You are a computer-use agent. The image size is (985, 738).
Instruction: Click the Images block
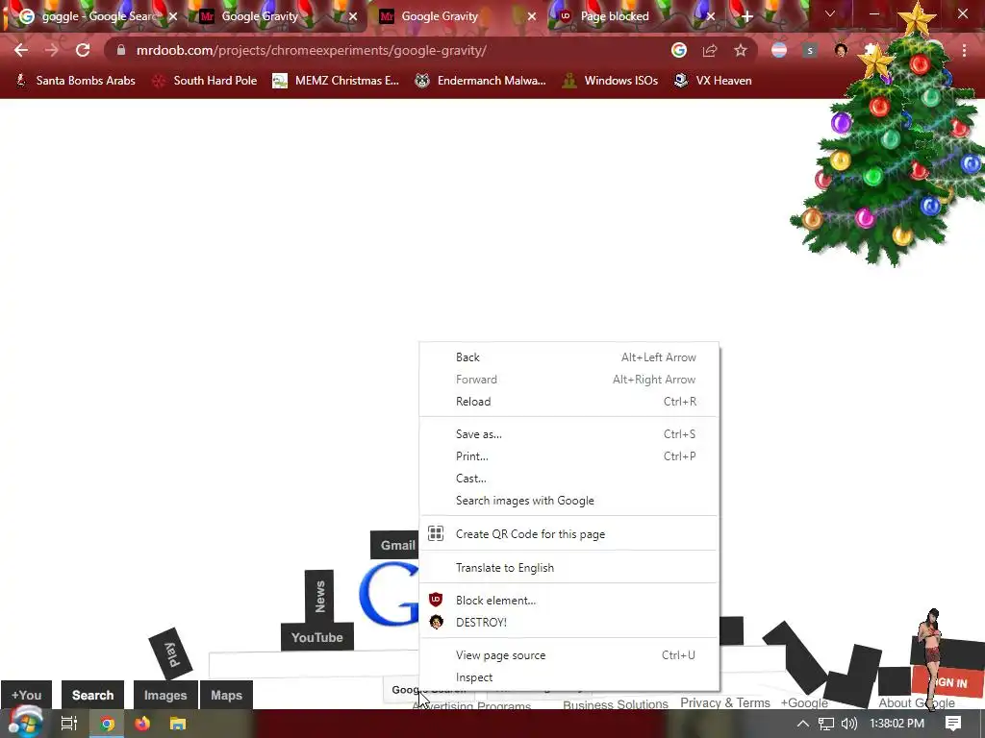click(165, 695)
